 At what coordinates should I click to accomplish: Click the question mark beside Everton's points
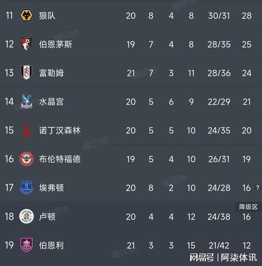258,188
